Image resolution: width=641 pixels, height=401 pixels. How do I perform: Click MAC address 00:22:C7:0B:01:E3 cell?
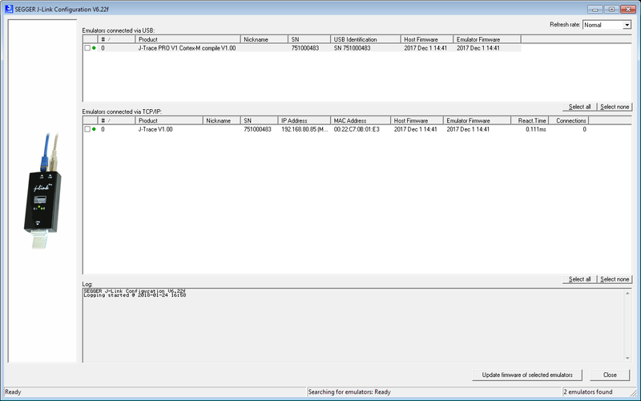357,129
